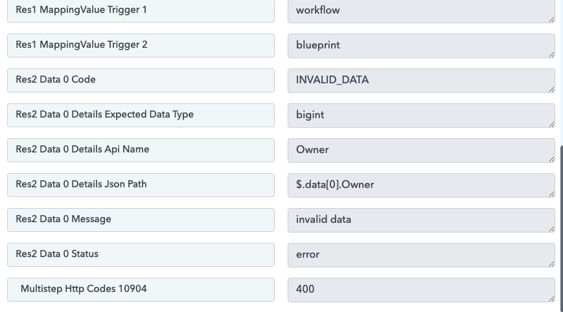Focus the 'bigint' value text area
Screen dimensions: 563x312
[420, 116]
